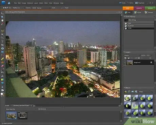The width and height of the screenshot is (156, 125).
Task: Create a new adjustment layer icon
Action: tap(129, 58)
